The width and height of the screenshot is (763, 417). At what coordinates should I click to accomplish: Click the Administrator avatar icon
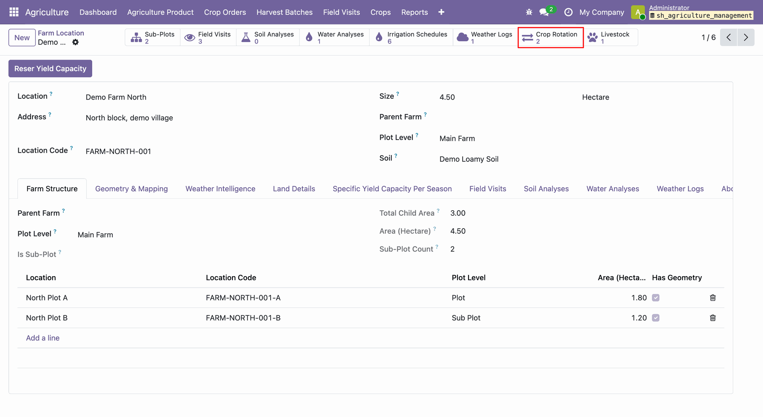(638, 12)
